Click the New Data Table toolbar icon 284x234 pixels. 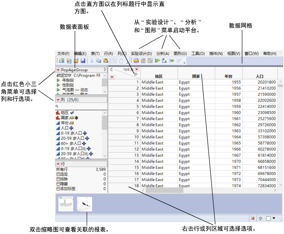(x=61, y=61)
